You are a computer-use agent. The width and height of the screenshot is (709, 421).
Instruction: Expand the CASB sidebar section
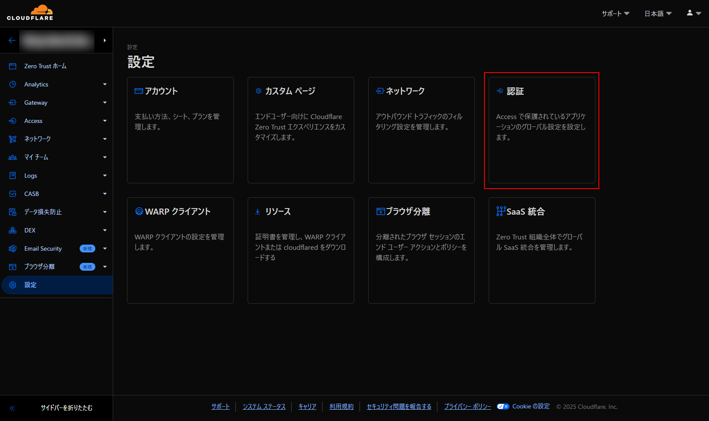pyautogui.click(x=105, y=194)
